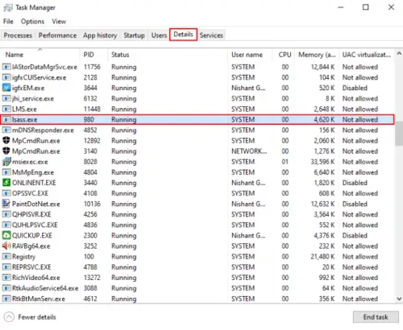The height and width of the screenshot is (330, 403).
Task: Click the msiexec.exe installer icon
Action: pos(6,162)
